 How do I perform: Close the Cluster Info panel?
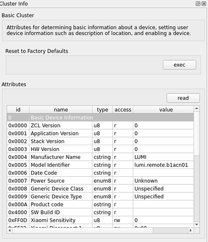point(204,3)
